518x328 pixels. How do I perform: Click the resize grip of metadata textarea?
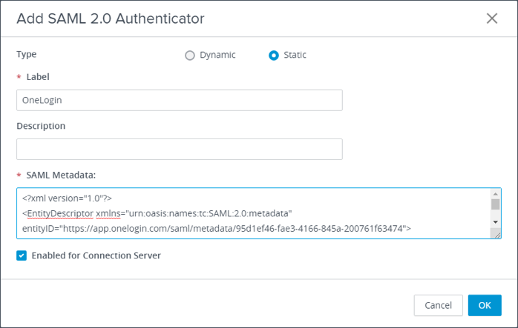[496, 234]
